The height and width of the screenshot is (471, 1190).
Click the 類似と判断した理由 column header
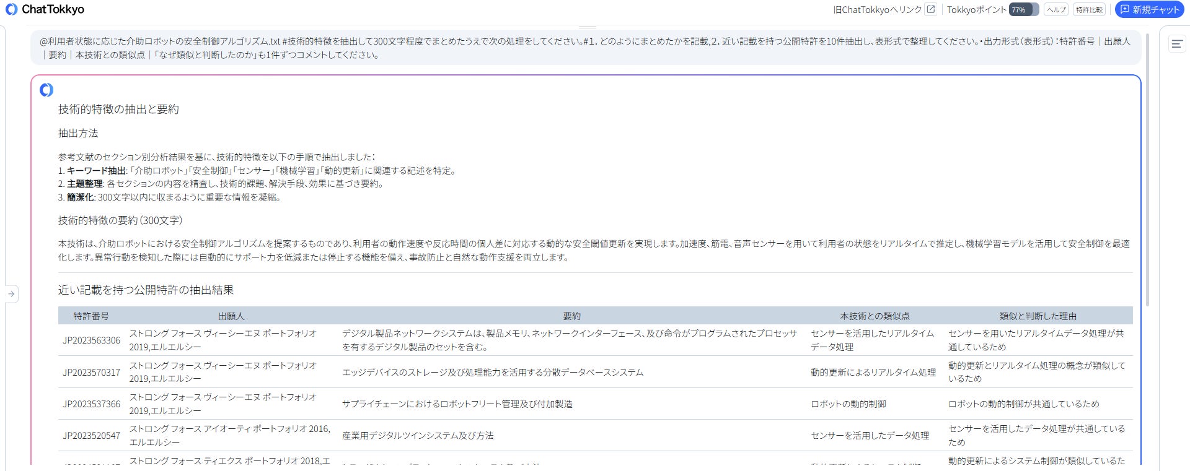1038,316
